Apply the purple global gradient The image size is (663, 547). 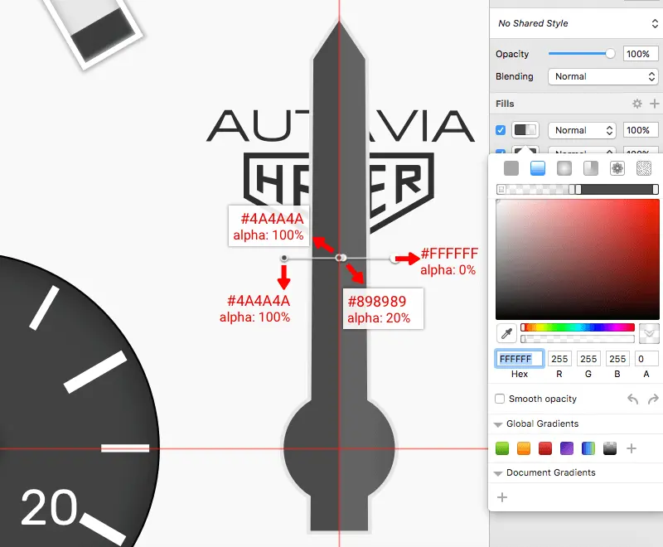(567, 448)
